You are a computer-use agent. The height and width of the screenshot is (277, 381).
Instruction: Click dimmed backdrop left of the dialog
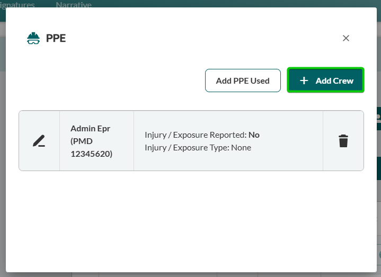(3, 159)
